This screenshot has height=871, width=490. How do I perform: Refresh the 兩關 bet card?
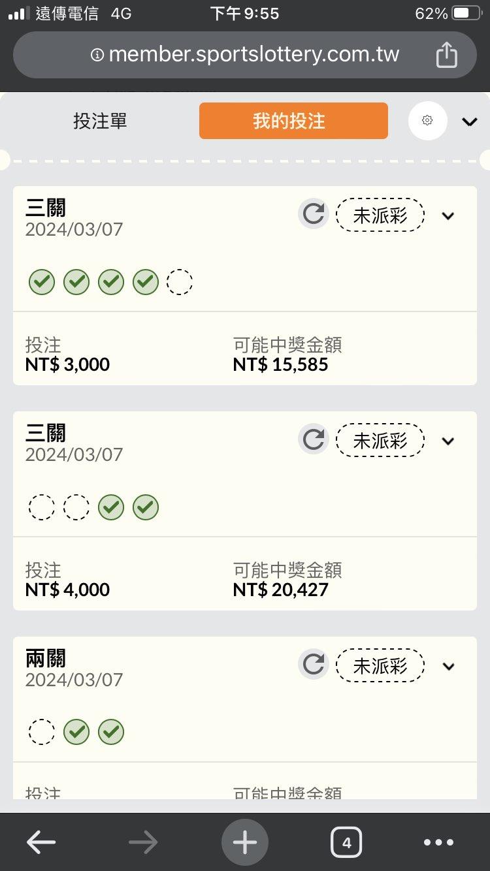click(x=314, y=665)
